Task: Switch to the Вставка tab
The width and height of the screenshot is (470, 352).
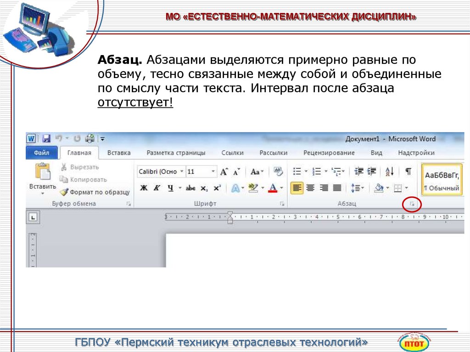Action: point(119,153)
